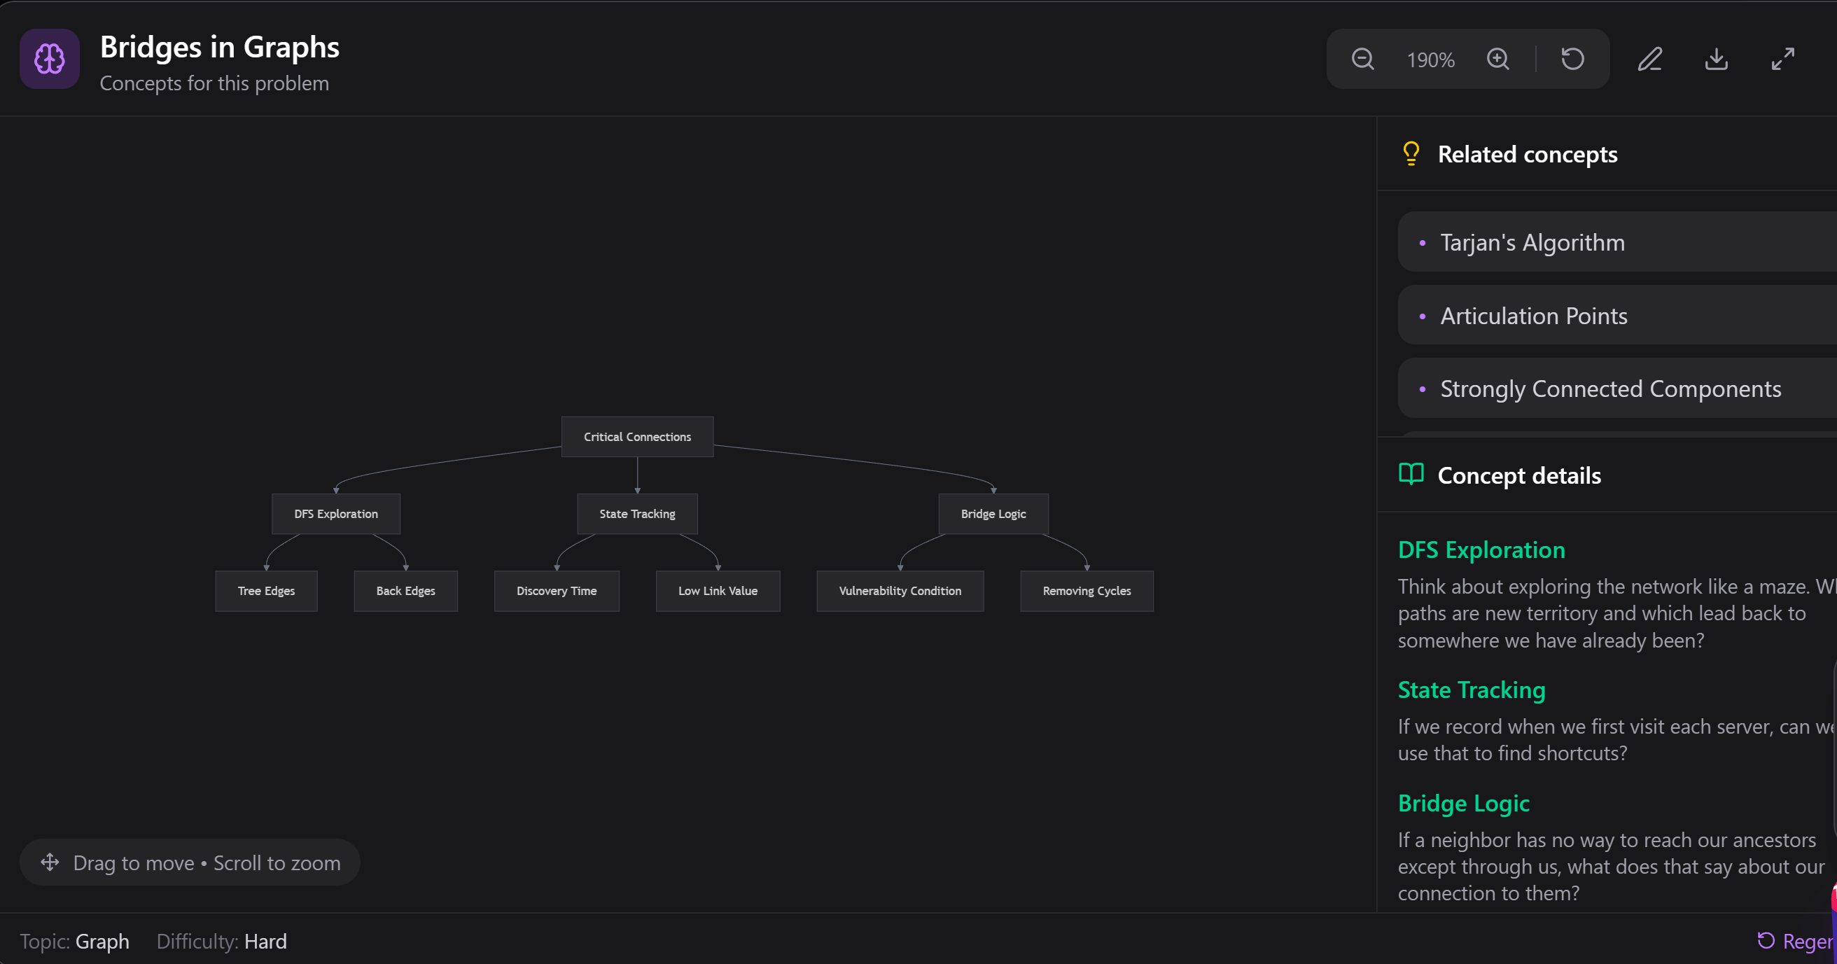Click the Vulnerability Condition node
Image resolution: width=1837 pixels, height=964 pixels.
pos(899,590)
